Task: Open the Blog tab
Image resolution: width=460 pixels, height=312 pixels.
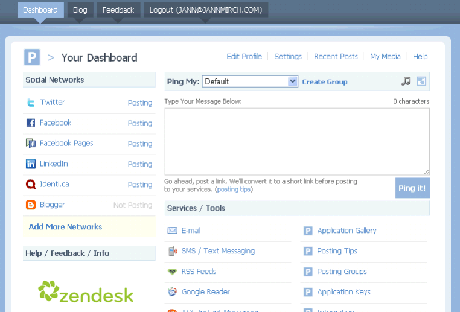Action: click(80, 10)
